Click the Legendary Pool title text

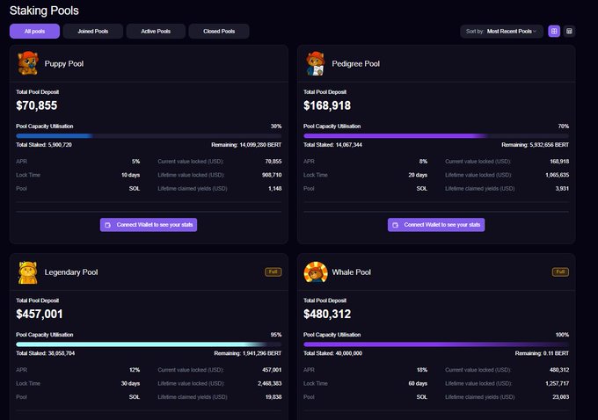tap(71, 272)
